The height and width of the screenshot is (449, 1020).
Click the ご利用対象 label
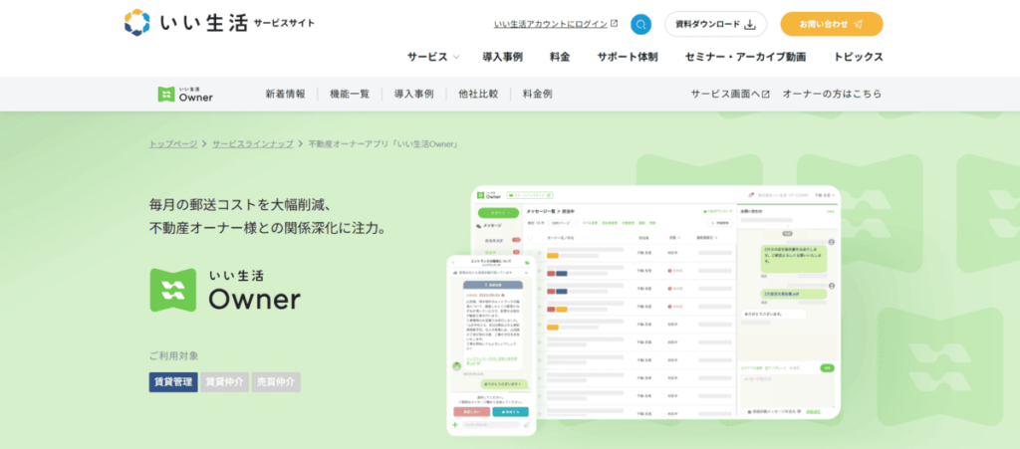point(173,356)
